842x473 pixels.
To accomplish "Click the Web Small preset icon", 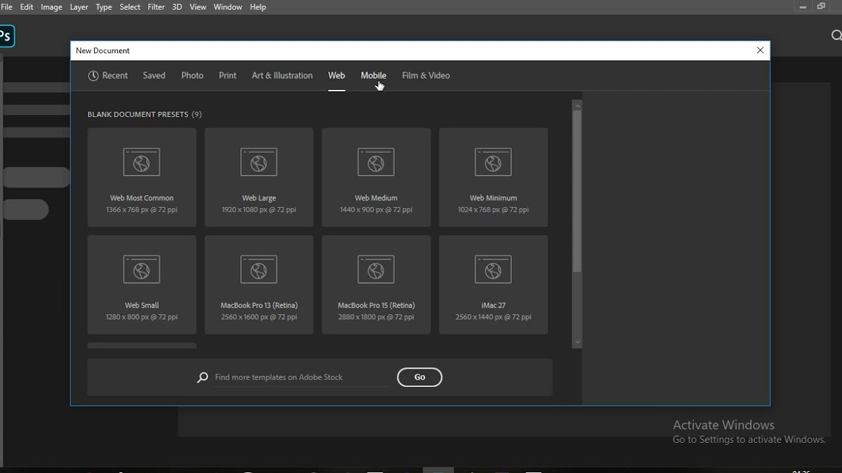I will point(141,269).
